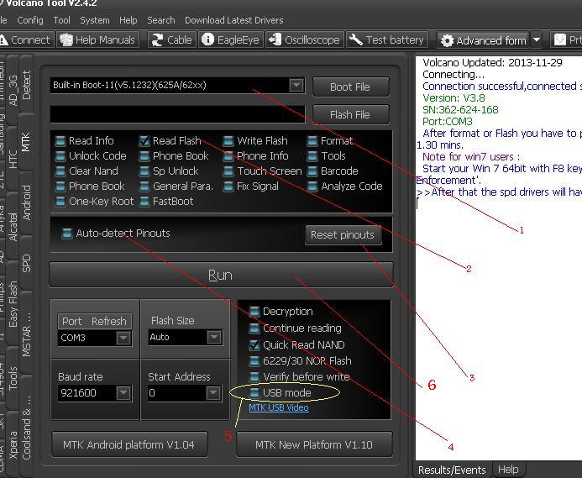This screenshot has height=478, width=582.
Task: Tick the Barcode checkbox
Action: [312, 171]
